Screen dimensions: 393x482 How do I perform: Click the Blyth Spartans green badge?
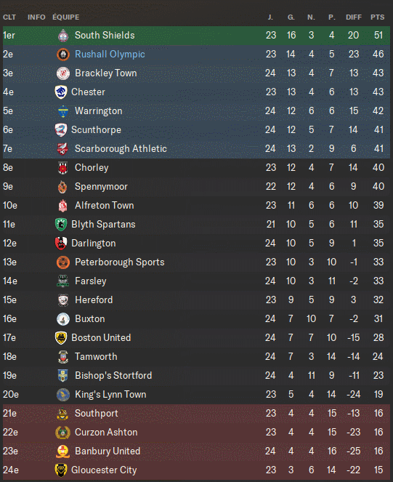click(x=61, y=225)
